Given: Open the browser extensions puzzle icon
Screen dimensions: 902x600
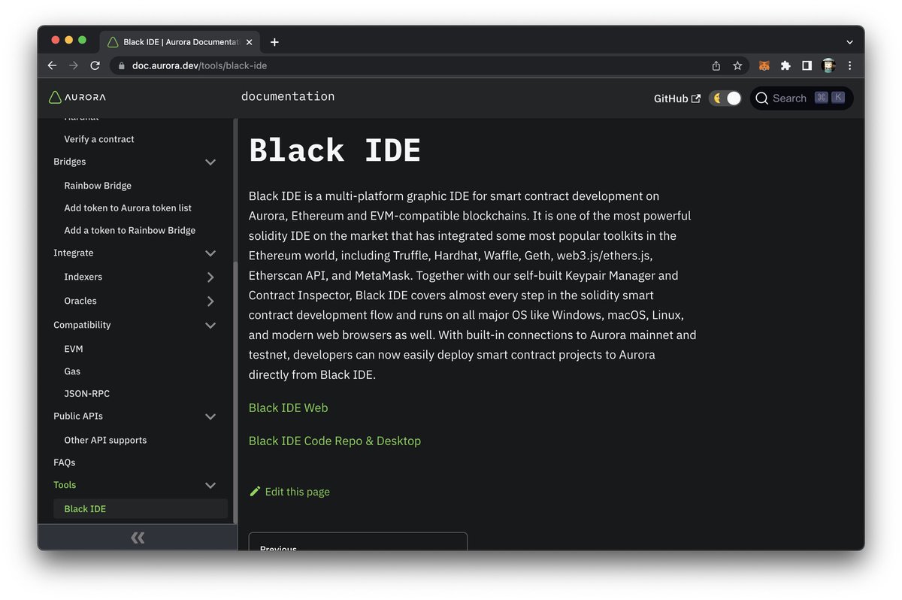Looking at the screenshot, I should point(785,65).
